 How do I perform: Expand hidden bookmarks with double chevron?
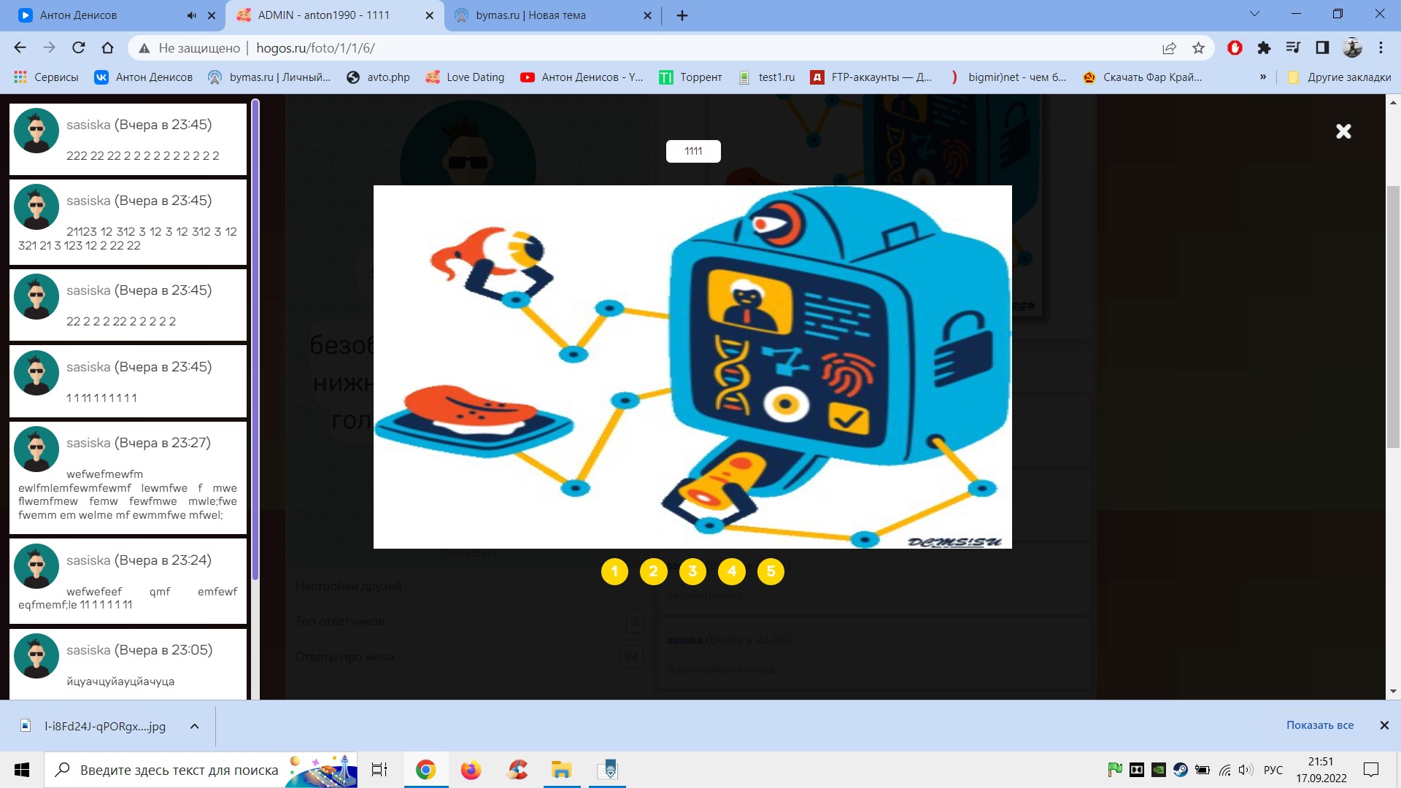1262,77
